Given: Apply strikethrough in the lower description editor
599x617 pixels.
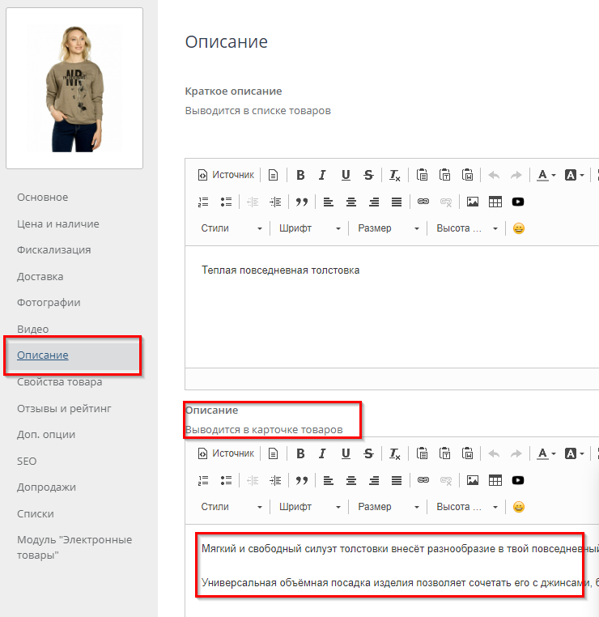Looking at the screenshot, I should click(x=368, y=453).
